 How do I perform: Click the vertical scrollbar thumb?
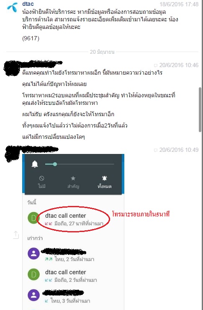(x=200, y=109)
